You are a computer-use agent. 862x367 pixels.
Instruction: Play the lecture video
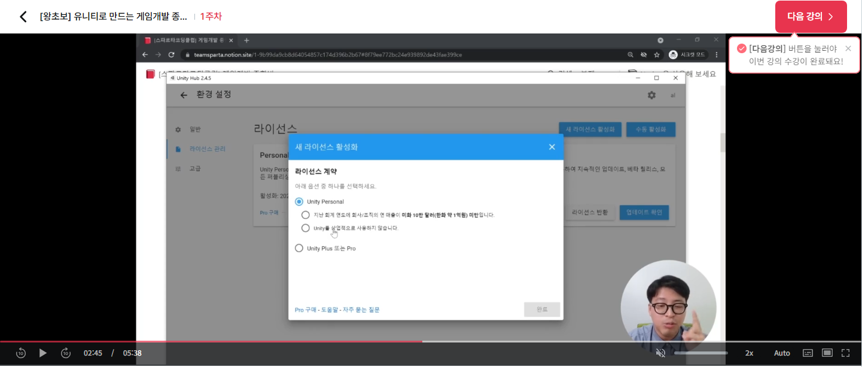click(42, 353)
